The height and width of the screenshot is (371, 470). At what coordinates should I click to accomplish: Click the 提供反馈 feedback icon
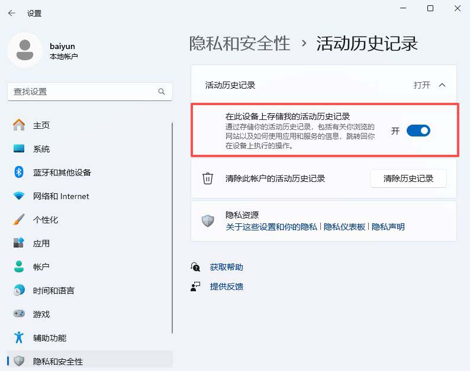(195, 287)
